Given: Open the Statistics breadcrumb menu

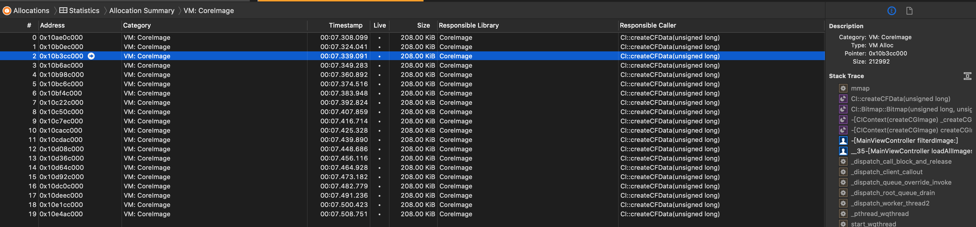Looking at the screenshot, I should click(84, 10).
